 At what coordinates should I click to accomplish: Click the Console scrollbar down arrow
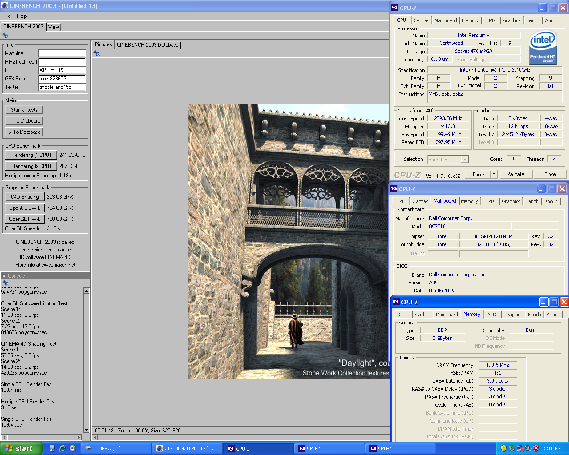[86, 430]
